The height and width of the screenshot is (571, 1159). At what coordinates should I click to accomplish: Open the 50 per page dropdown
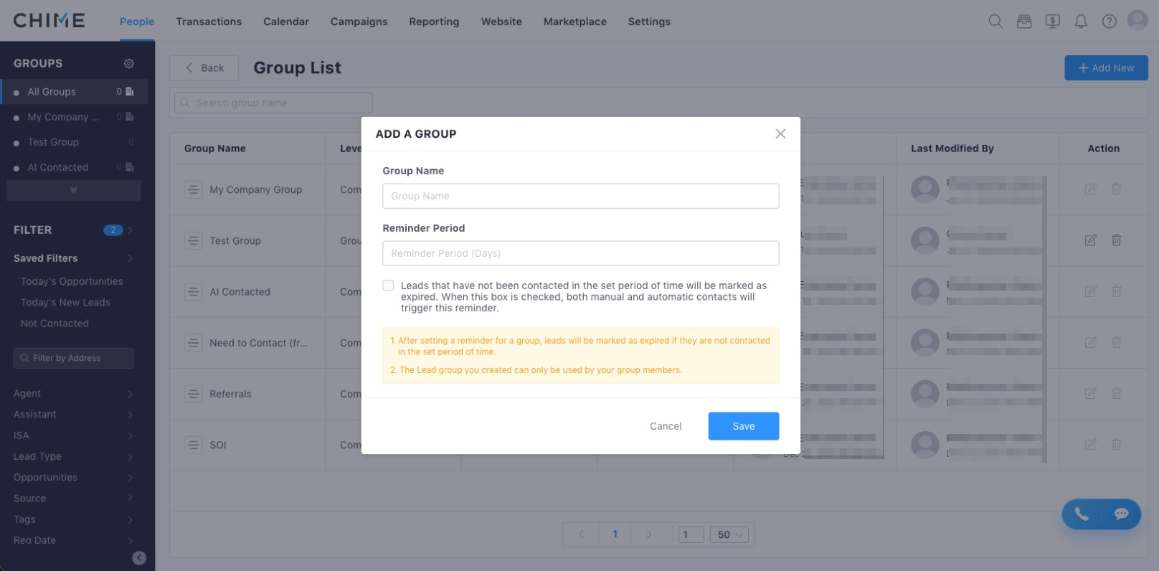coord(730,534)
